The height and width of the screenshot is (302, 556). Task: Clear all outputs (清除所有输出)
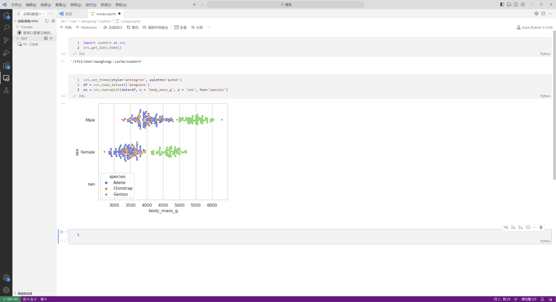coord(155,27)
